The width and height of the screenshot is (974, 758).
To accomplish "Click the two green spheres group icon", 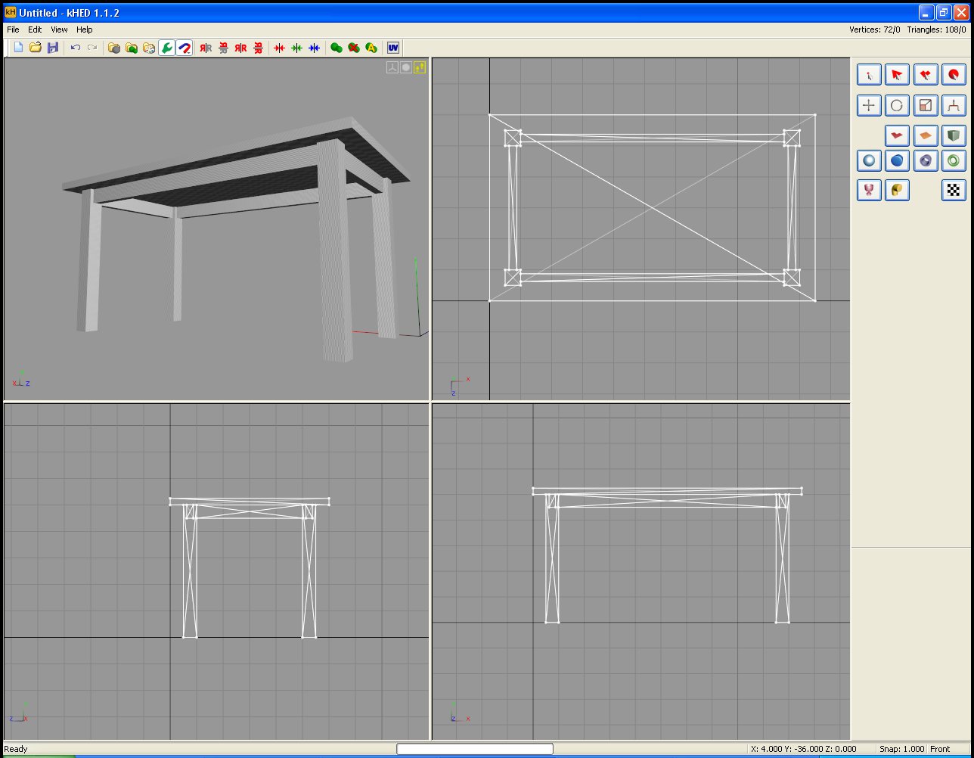I will click(337, 48).
